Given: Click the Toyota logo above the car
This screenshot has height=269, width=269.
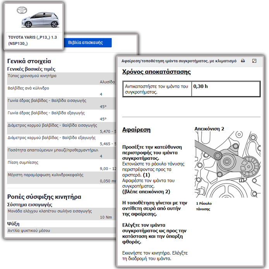Looking at the screenshot, I should click(x=22, y=10).
